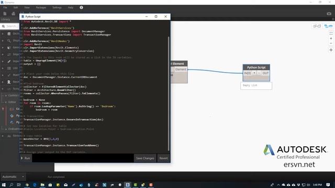The width and height of the screenshot is (335, 188).
Task: Open the Automatic run mode dropdown
Action: click(x=13, y=177)
